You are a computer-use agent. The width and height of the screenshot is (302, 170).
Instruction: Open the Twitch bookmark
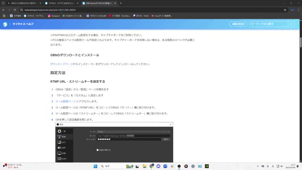(x=141, y=16)
